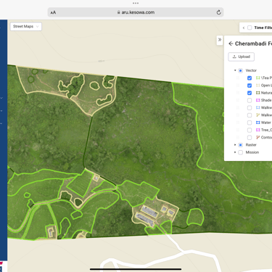Open the Street Maps basemap dropdown

tap(26, 26)
